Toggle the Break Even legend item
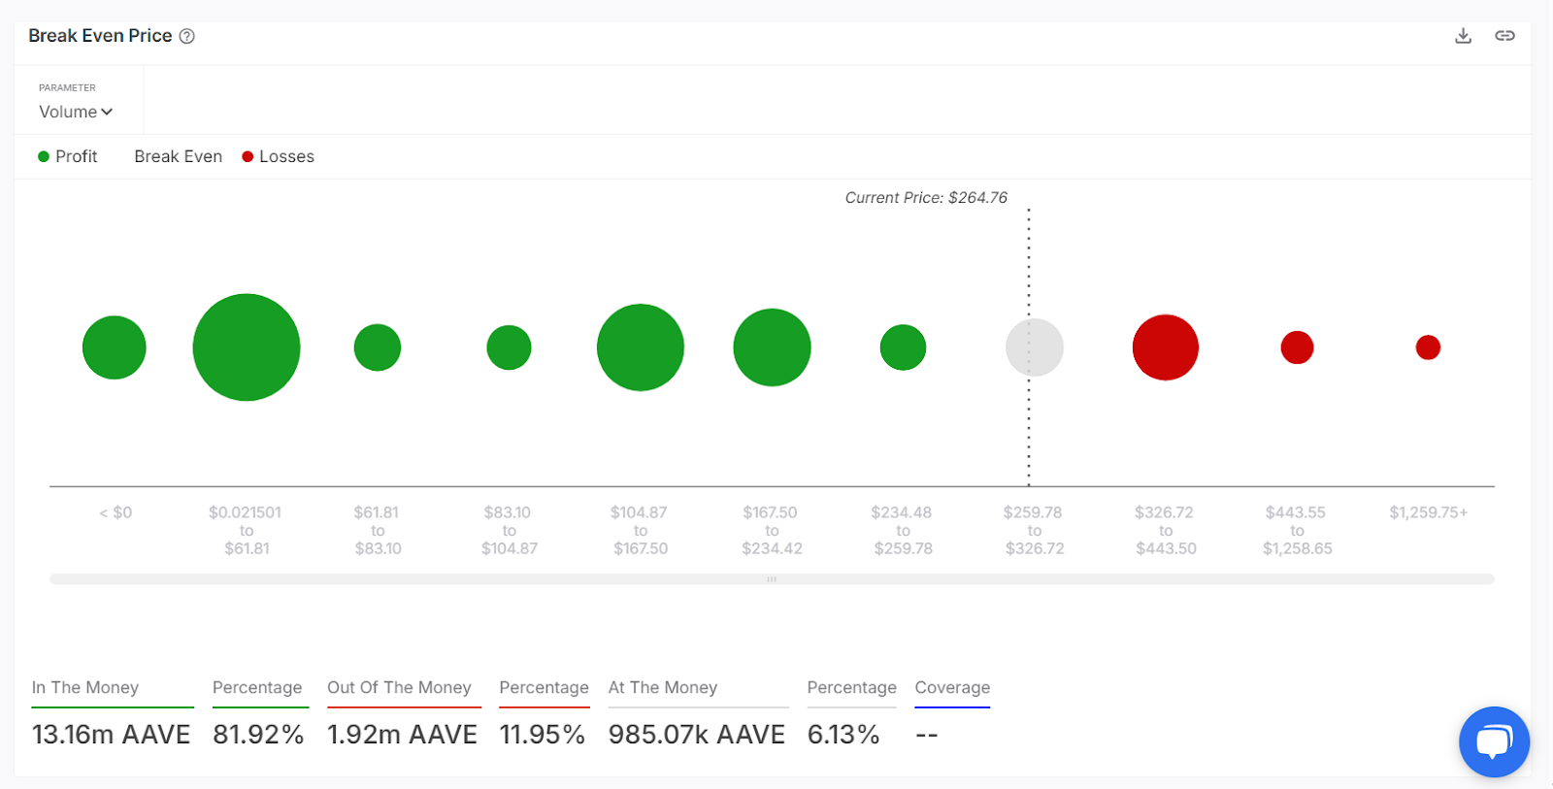1553x789 pixels. pos(178,156)
